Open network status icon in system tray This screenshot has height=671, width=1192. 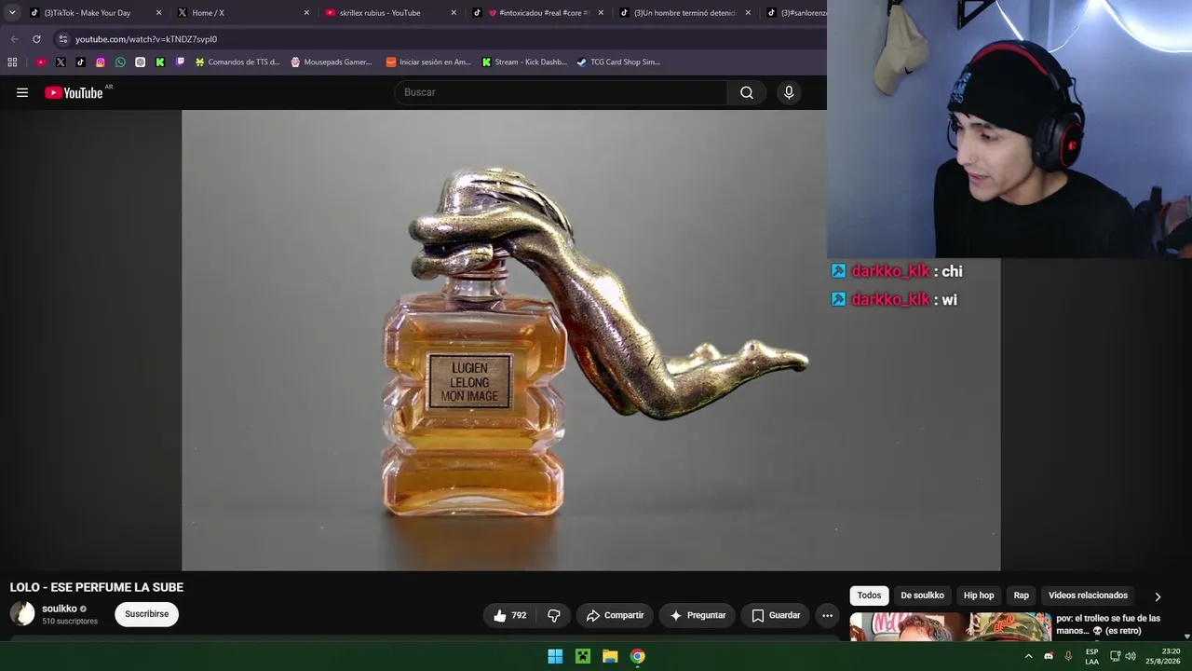coord(1115,656)
